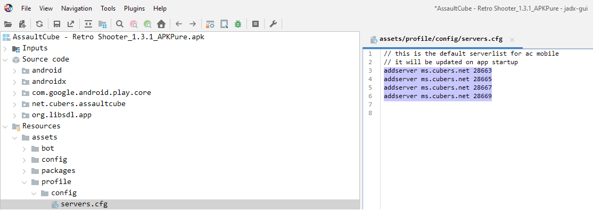Viewport: 593px width, 210px height.
Task: Click the line 'addserver ms.cubers.net 28665'
Action: tap(438, 79)
